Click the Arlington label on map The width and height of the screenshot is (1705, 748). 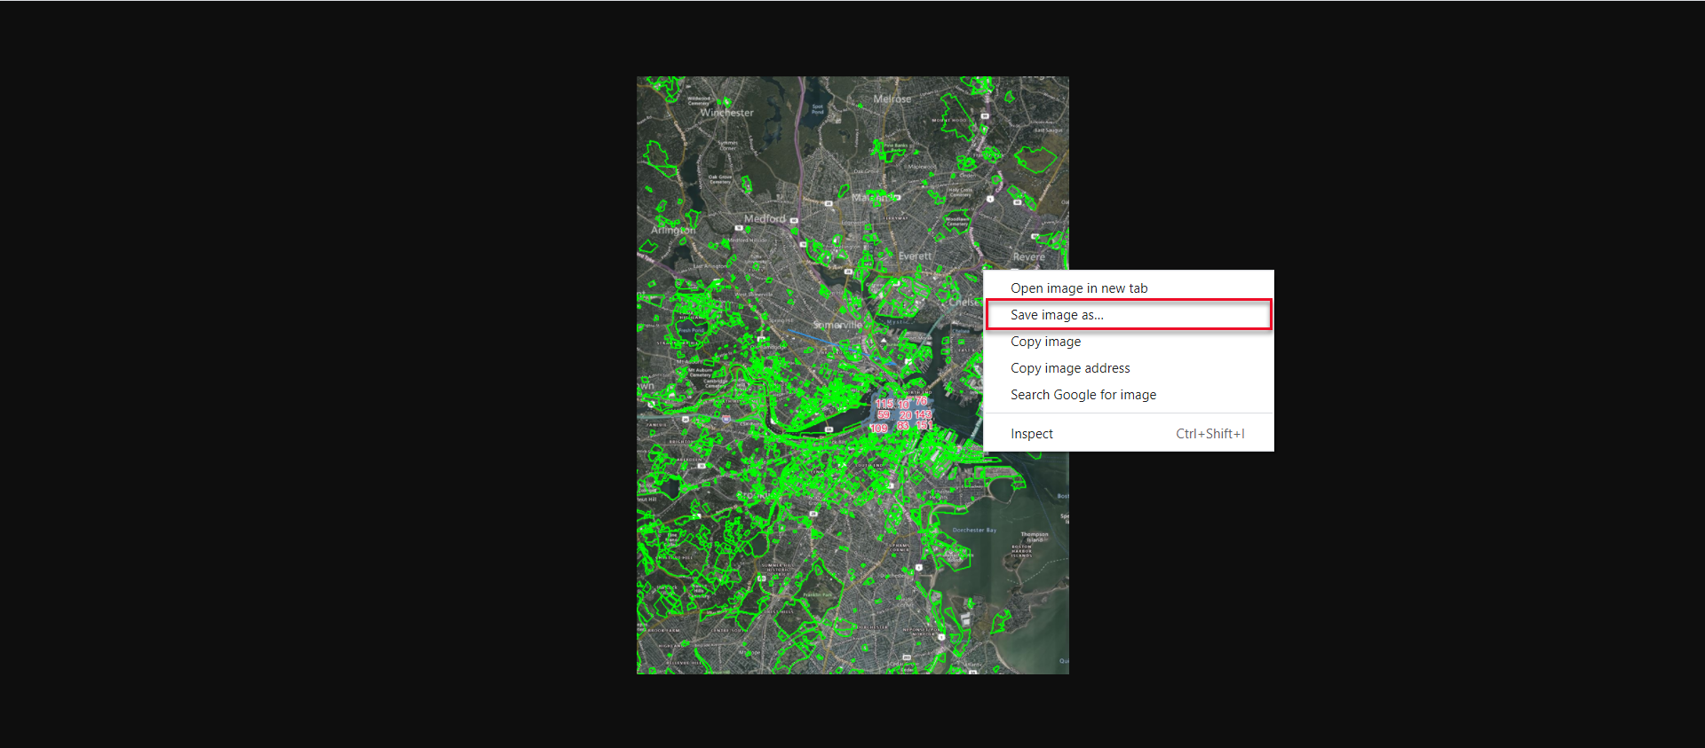click(673, 230)
